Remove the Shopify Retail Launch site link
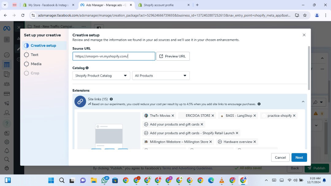Screen dimensions: 331x186 [237, 133]
